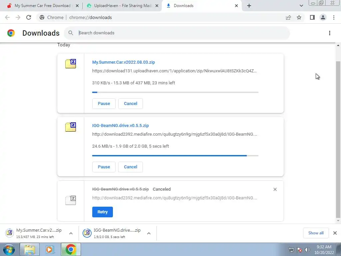Viewport: 341px width, 256px height.
Task: Close the UploadHaven tab
Action: 157,6
